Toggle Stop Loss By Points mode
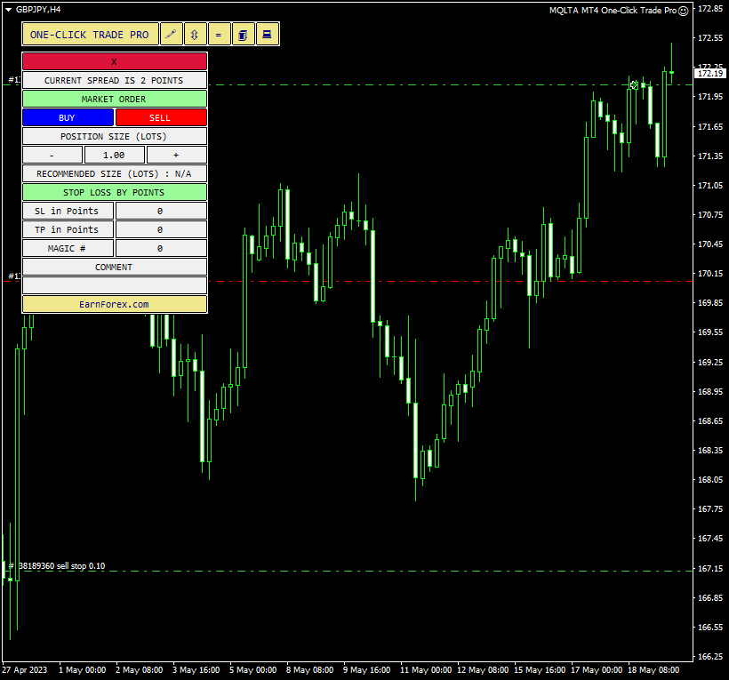The width and height of the screenshot is (729, 680). pyautogui.click(x=114, y=192)
